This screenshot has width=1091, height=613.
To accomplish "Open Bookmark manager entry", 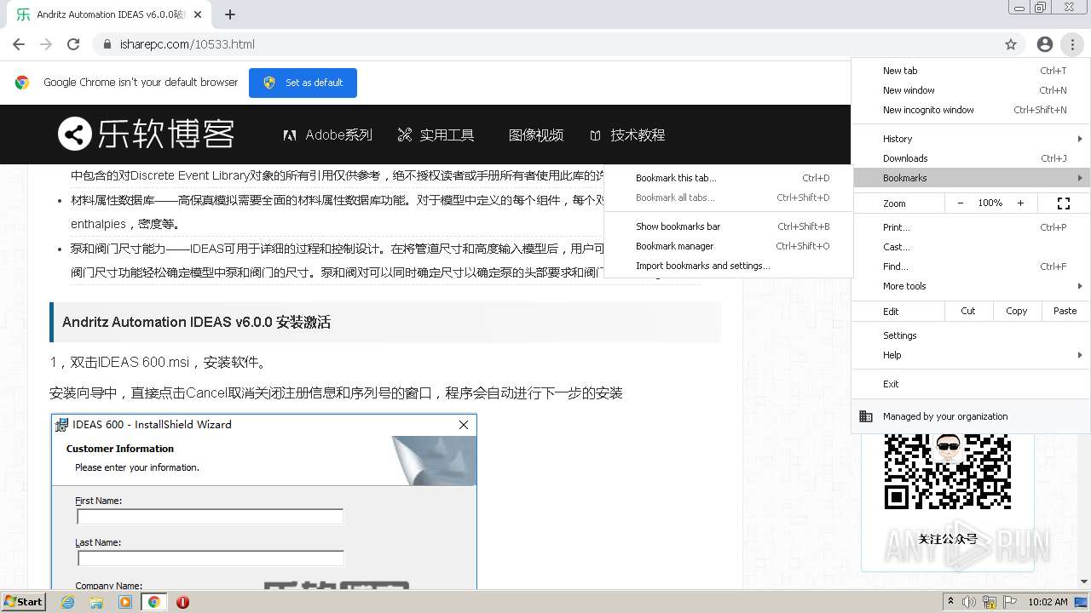I will (x=729, y=246).
